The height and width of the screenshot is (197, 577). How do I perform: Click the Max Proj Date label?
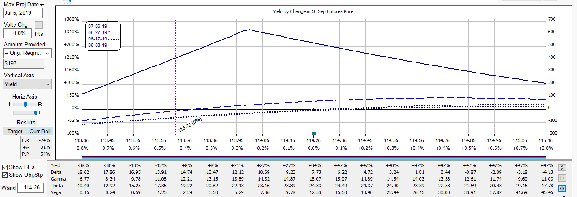pyautogui.click(x=21, y=4)
